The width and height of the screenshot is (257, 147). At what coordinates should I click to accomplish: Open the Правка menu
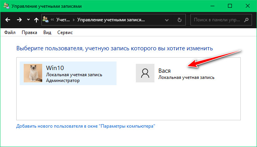[29, 32]
